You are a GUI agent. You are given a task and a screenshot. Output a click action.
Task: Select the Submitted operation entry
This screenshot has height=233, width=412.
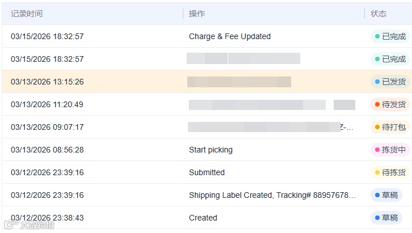(207, 172)
